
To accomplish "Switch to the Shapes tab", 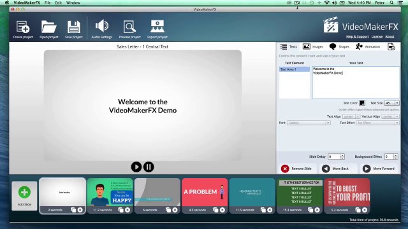I will click(x=339, y=46).
